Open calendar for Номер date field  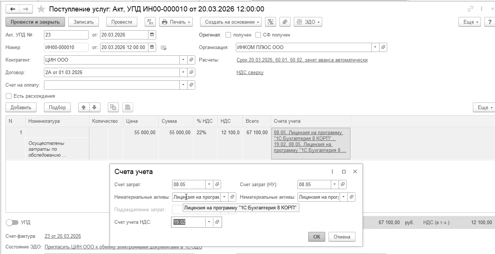click(x=152, y=48)
